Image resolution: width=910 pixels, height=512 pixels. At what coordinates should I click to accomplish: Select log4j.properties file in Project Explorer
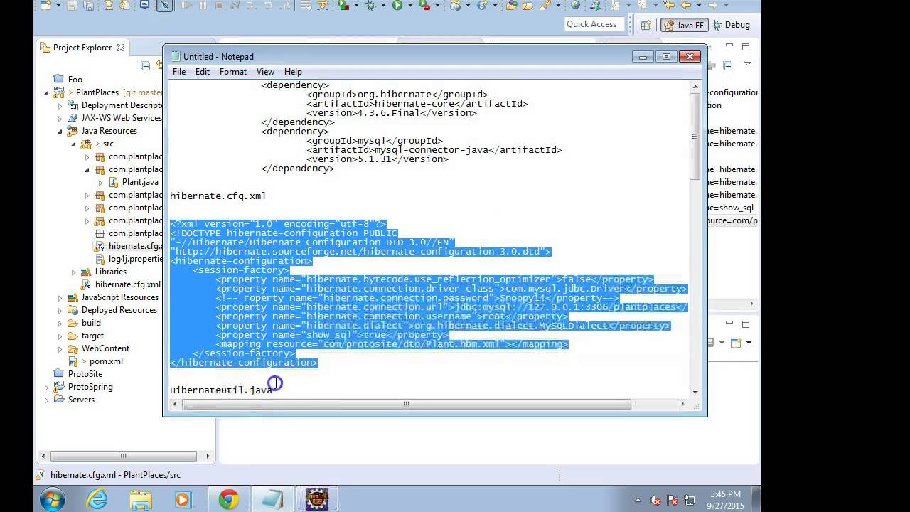pyautogui.click(x=135, y=259)
